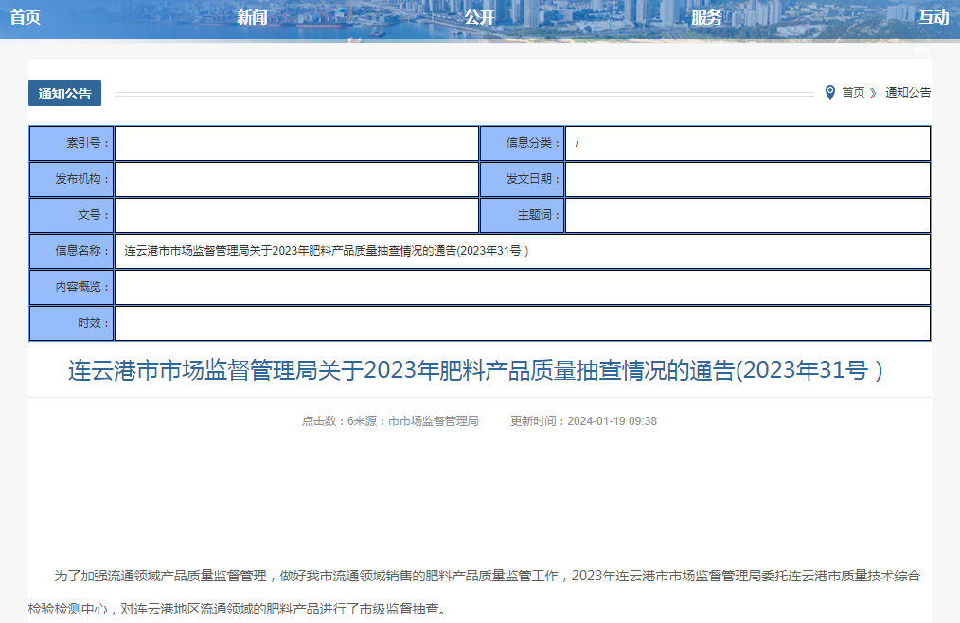Open the 互动 navigation tab
The image size is (960, 623).
933,17
